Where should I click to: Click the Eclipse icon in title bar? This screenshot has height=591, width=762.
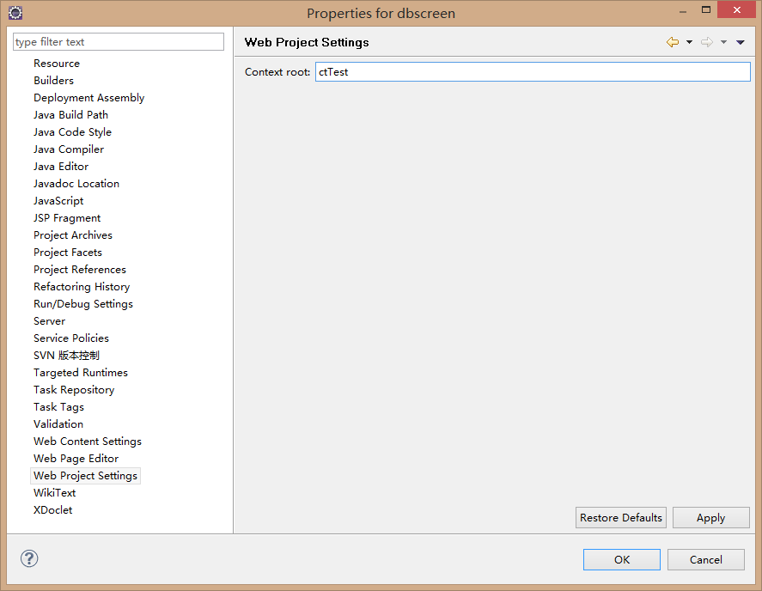pos(15,12)
